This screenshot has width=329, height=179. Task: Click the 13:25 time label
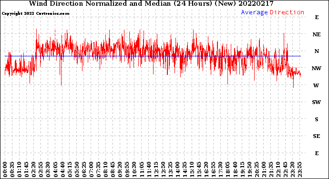point(170,170)
